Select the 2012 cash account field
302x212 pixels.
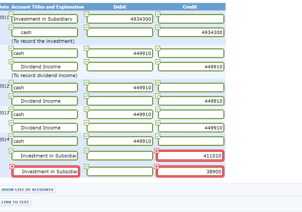45,88
